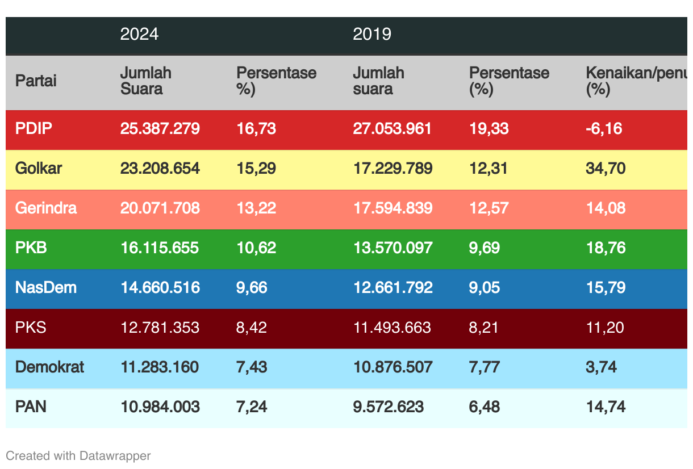Click PDIP change value -6,16
The height and width of the screenshot is (469, 693).
[604, 128]
